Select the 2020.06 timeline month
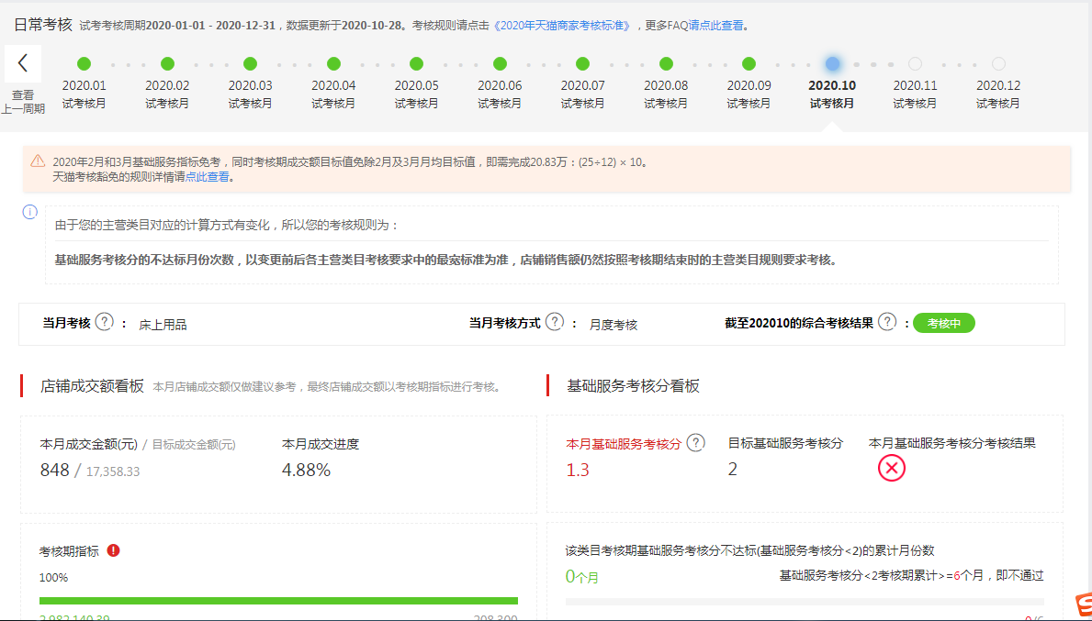This screenshot has width=1092, height=621. 500,64
